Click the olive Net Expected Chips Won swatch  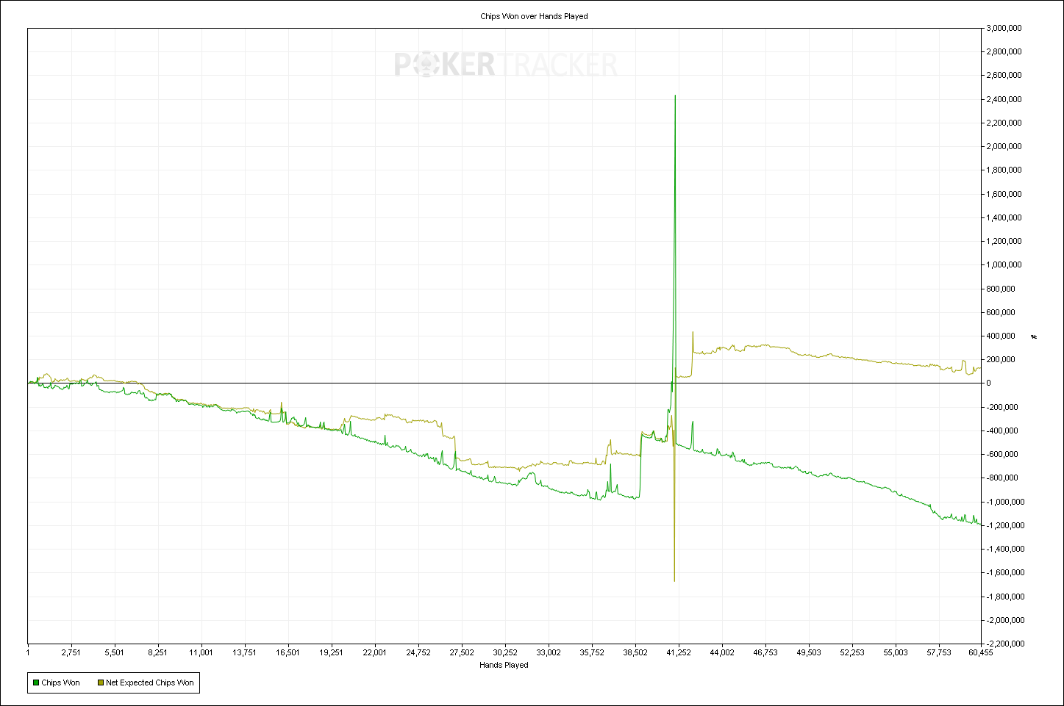(x=100, y=682)
